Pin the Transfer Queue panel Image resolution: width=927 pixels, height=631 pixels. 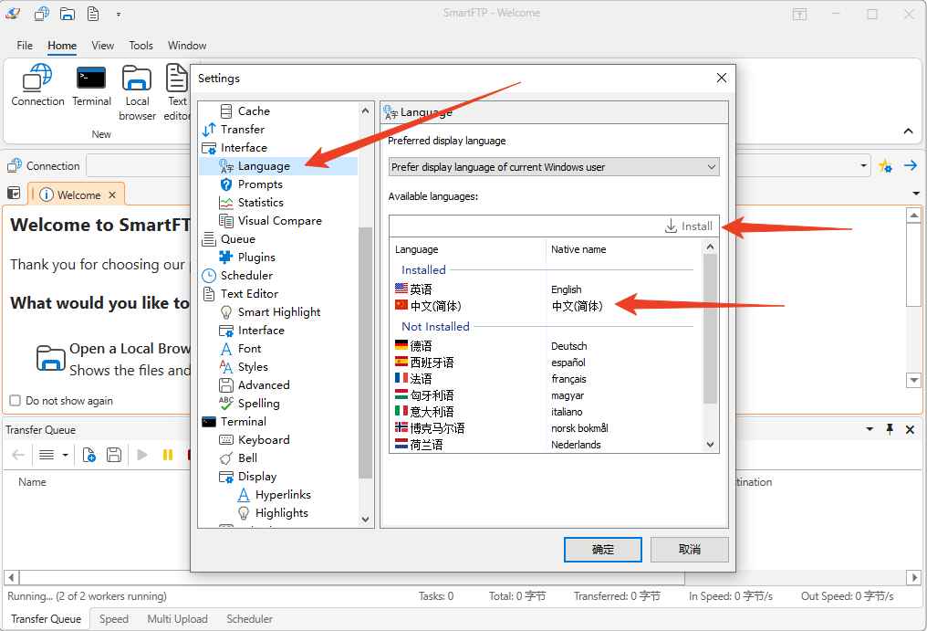(890, 429)
